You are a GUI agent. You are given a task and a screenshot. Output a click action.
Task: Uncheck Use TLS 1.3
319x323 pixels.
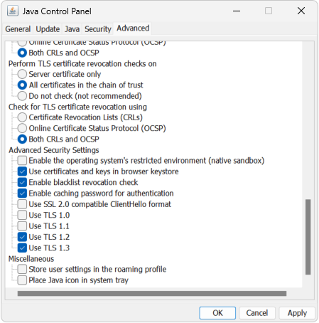22,248
